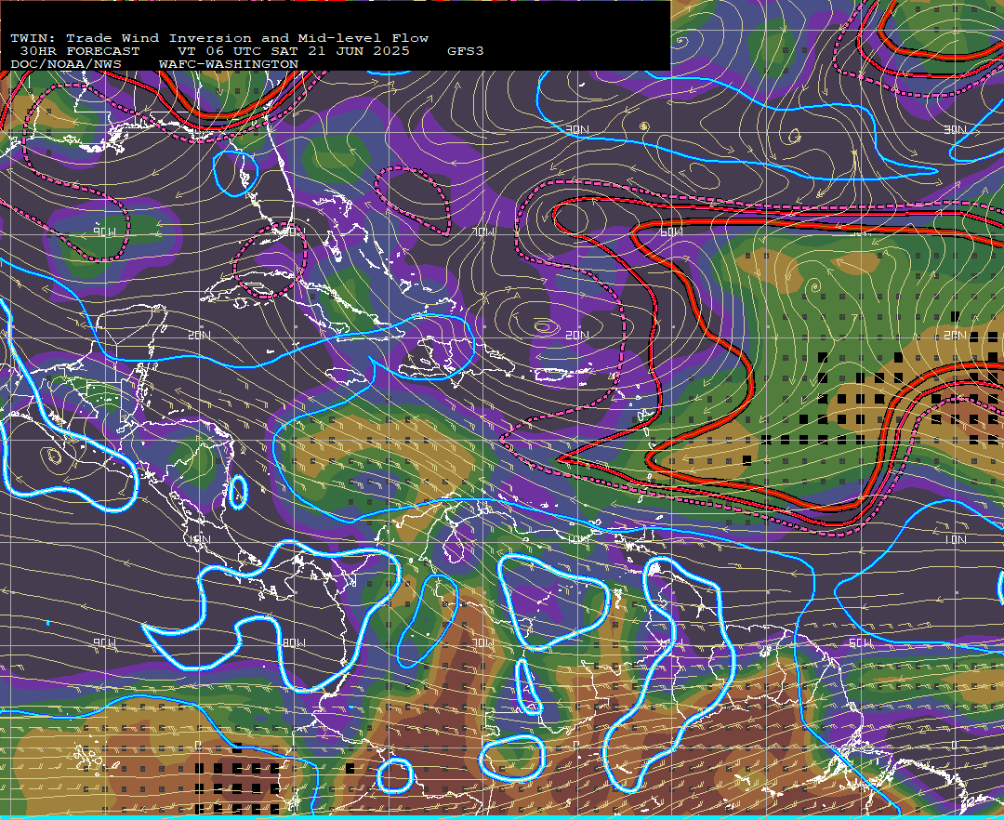The image size is (1004, 820).
Task: Click the '80W' label near Panama
Action: [293, 642]
